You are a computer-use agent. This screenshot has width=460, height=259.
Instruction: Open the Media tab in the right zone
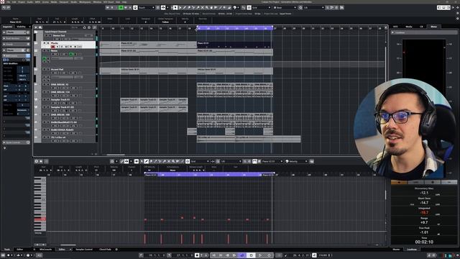[409, 27]
